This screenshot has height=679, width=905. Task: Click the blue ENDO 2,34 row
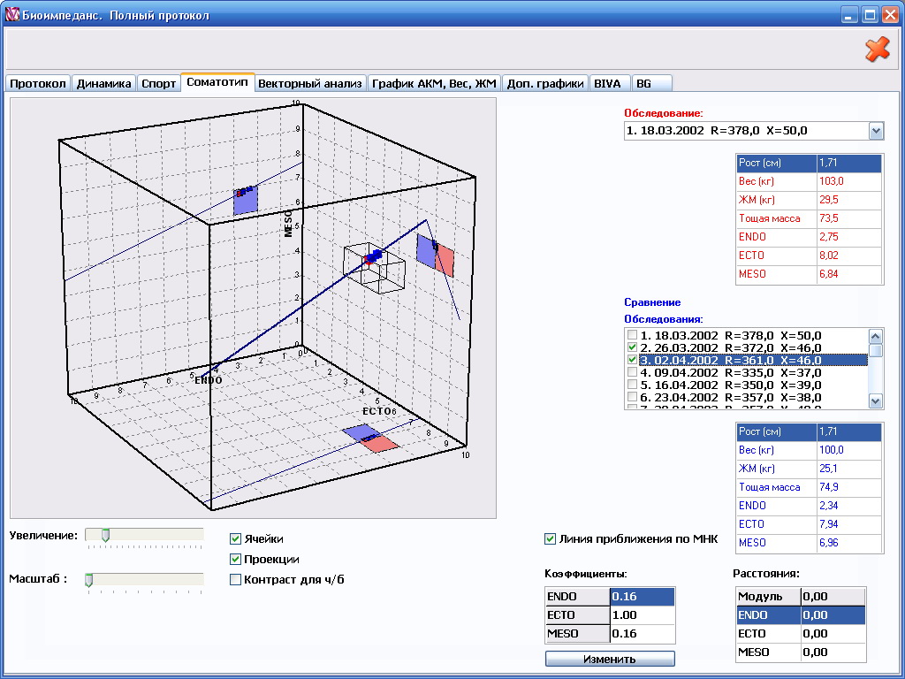(810, 505)
